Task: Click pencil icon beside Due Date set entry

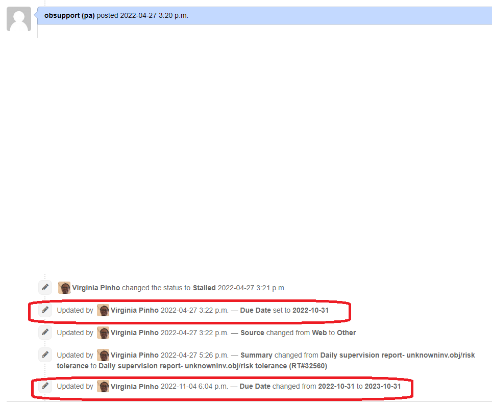Action: [x=45, y=310]
